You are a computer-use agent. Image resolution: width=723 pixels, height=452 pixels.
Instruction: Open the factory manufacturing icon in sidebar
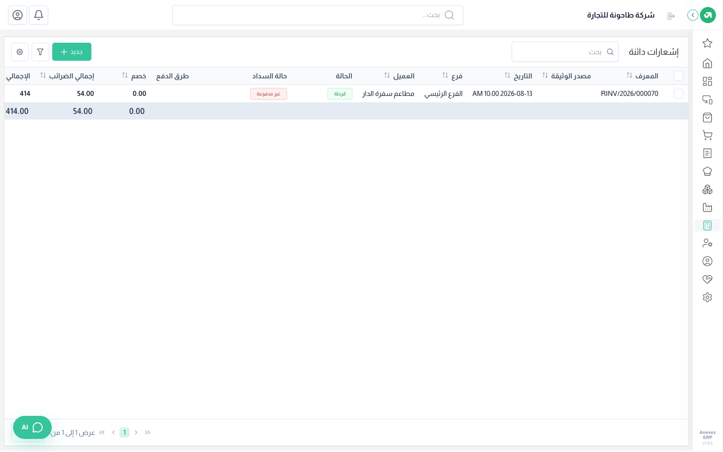click(707, 207)
